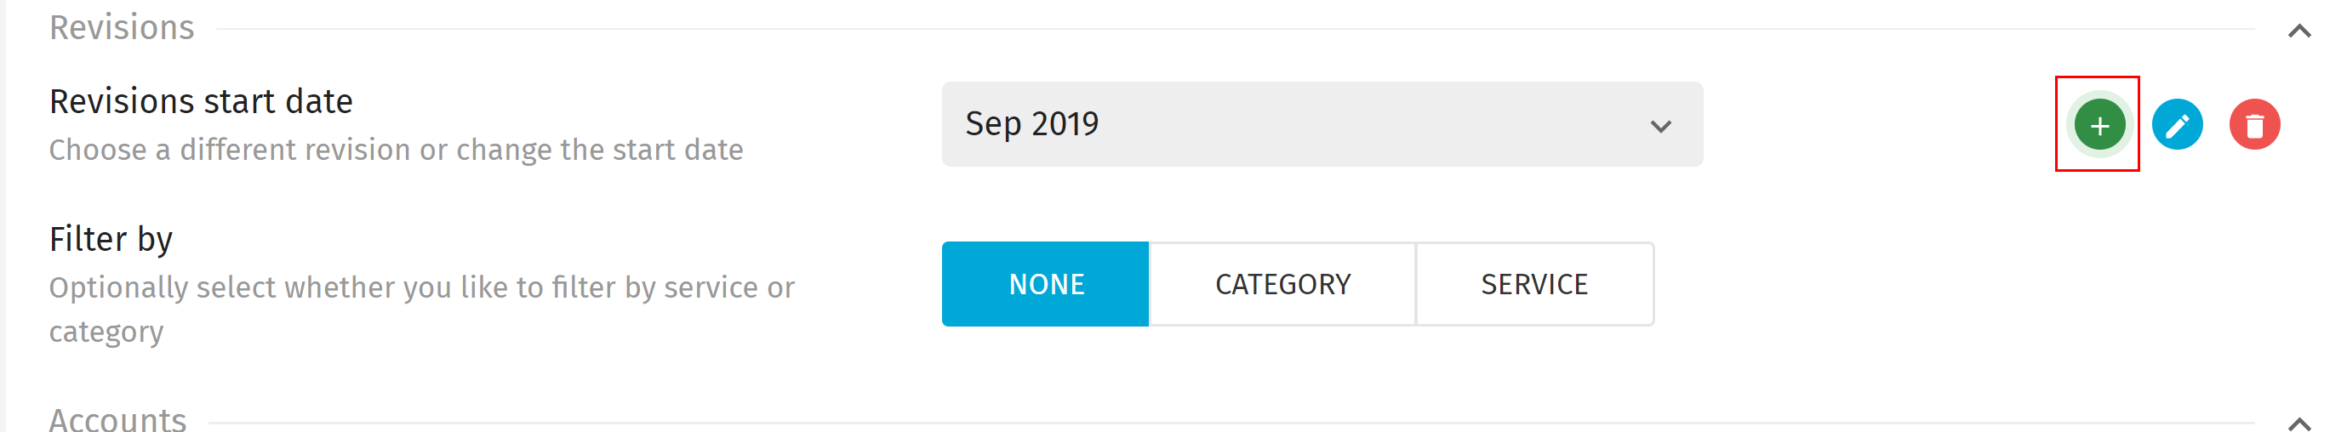
Task: Open the Sep 2019 revision dropdown
Action: point(1321,124)
